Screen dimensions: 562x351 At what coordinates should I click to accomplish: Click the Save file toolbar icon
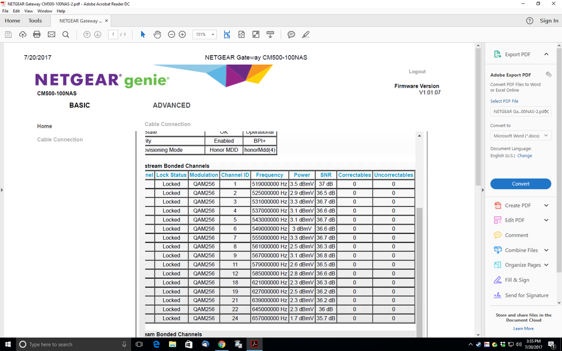point(8,34)
